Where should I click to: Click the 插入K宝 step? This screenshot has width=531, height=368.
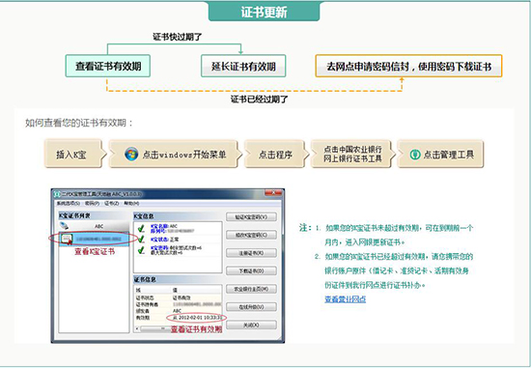[73, 155]
